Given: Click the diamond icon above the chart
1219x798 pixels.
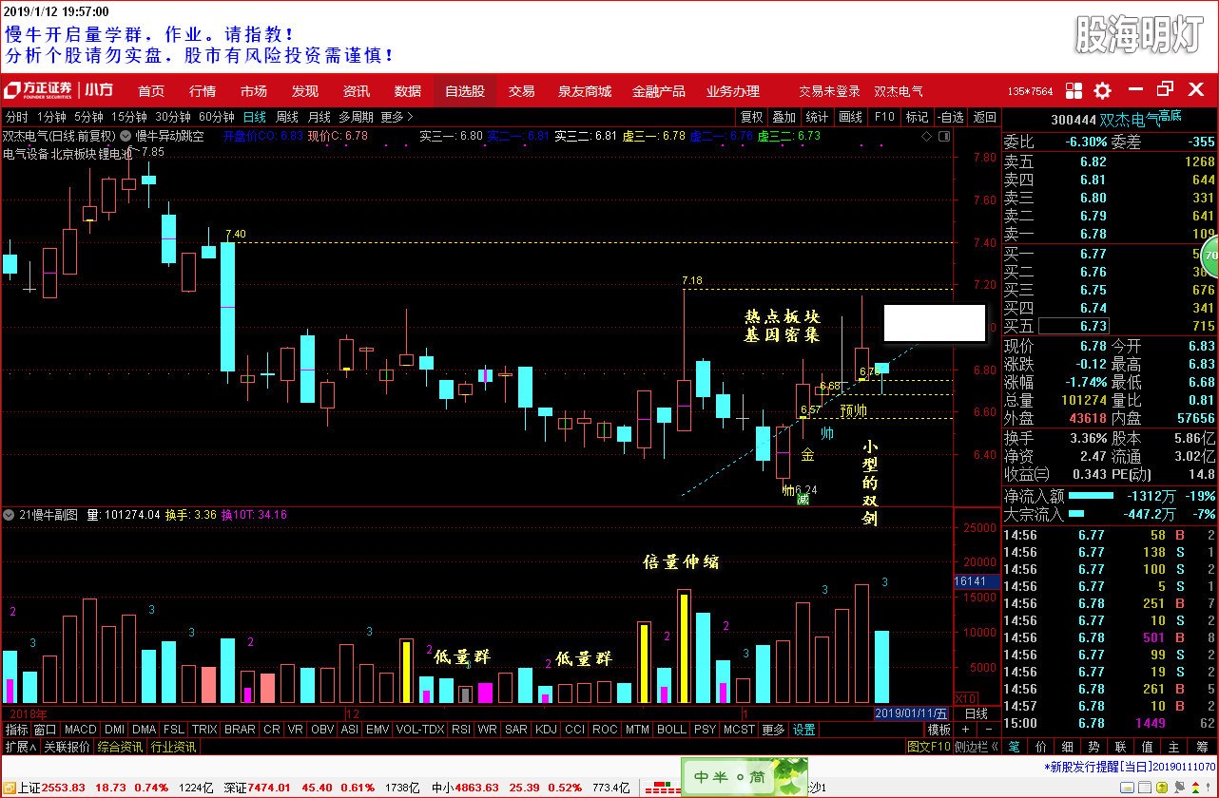Looking at the screenshot, I should [927, 136].
